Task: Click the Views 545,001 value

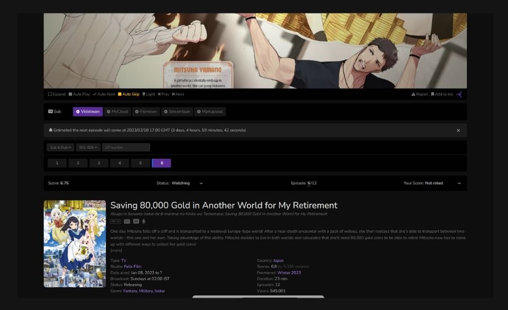Action: [278, 291]
